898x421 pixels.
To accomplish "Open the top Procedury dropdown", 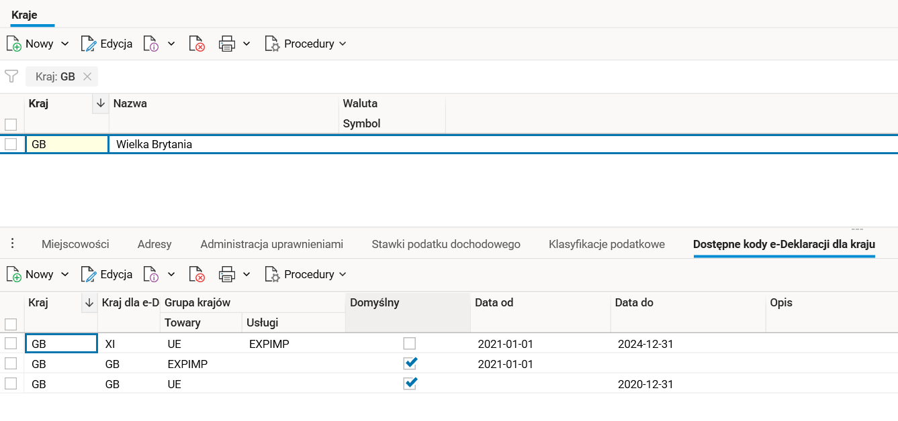I will point(306,44).
